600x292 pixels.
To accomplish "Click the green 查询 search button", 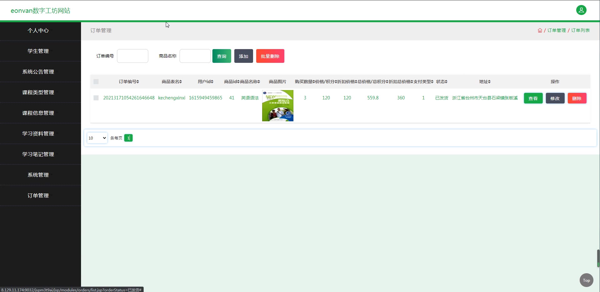I will click(x=222, y=56).
